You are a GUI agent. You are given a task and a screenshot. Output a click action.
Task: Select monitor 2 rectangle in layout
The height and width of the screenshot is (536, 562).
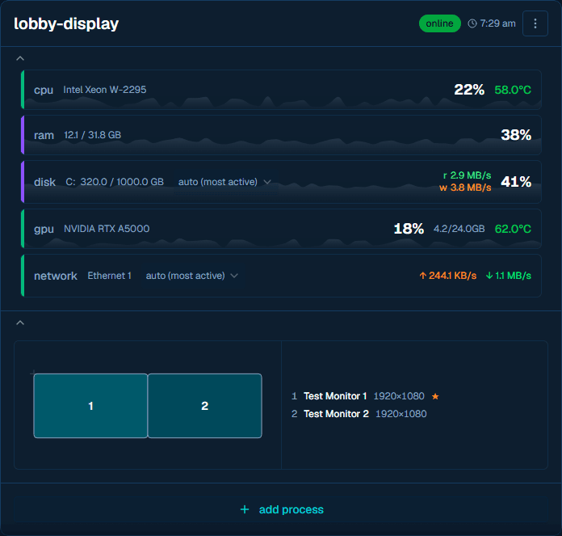tap(204, 406)
